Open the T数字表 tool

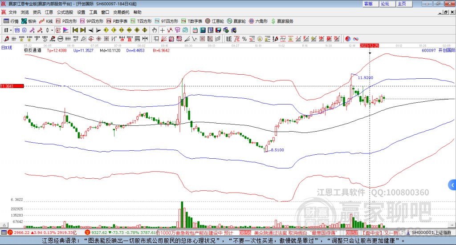191,21
